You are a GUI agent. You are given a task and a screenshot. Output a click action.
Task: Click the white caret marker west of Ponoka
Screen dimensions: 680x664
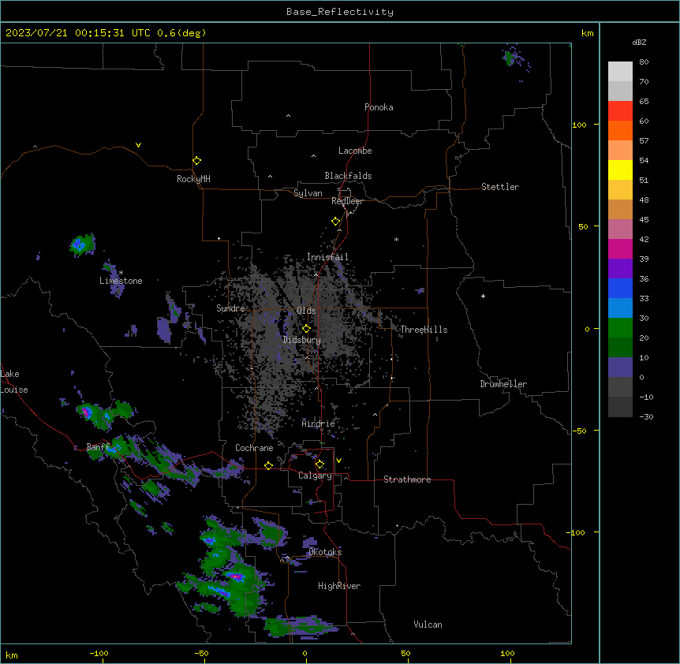288,116
